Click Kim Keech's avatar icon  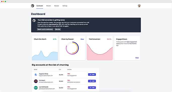(36, 81)
